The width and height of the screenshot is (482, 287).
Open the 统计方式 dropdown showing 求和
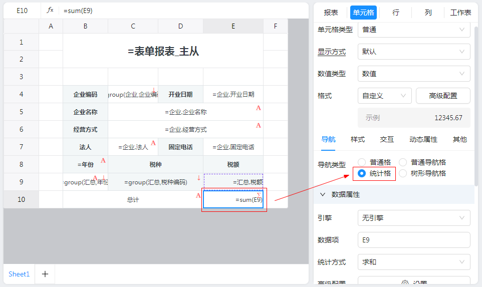click(x=413, y=262)
